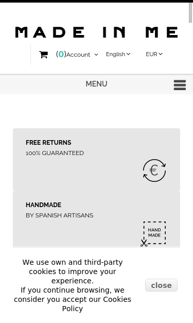
Task: Close the cookies notice
Action: pyautogui.click(x=161, y=285)
